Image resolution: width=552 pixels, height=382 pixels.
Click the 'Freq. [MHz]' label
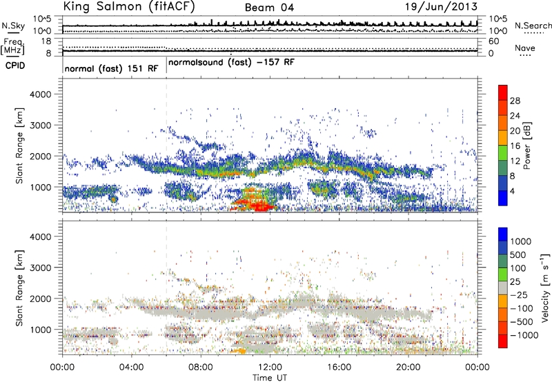pyautogui.click(x=12, y=47)
